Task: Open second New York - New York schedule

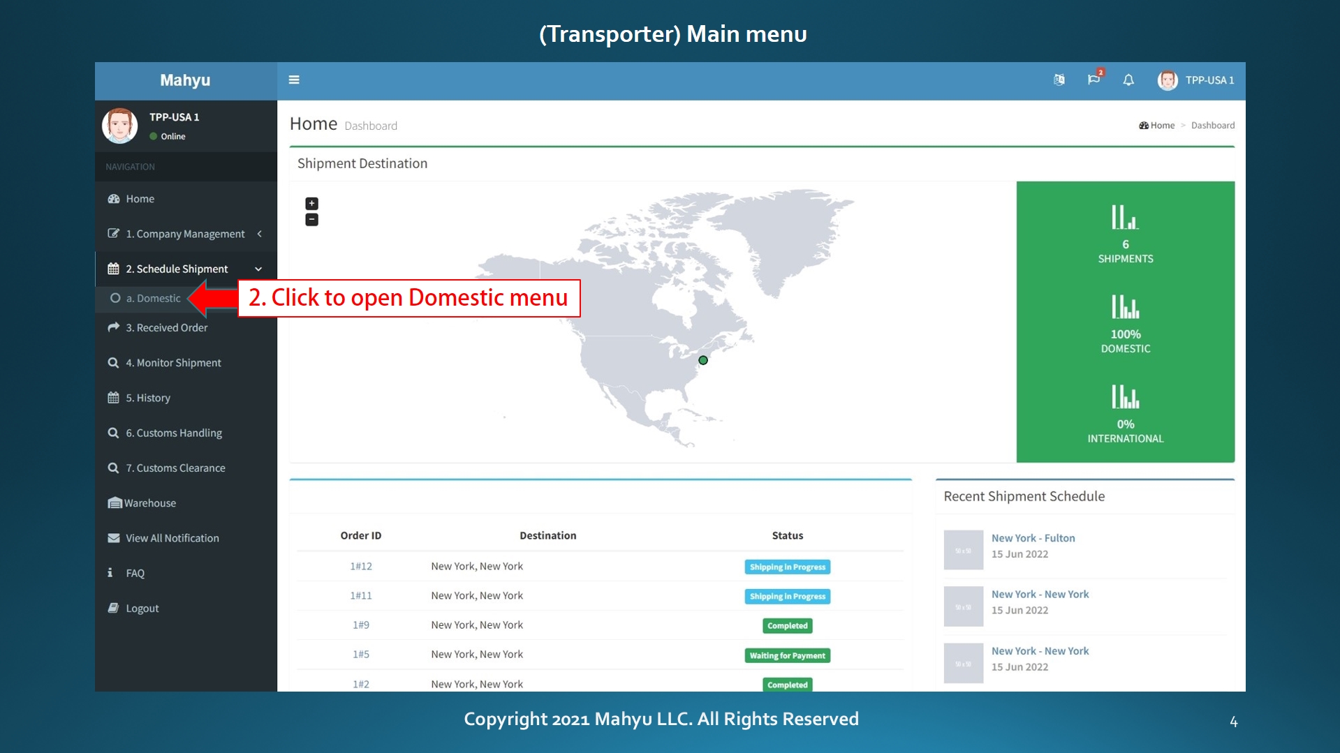Action: click(1040, 650)
